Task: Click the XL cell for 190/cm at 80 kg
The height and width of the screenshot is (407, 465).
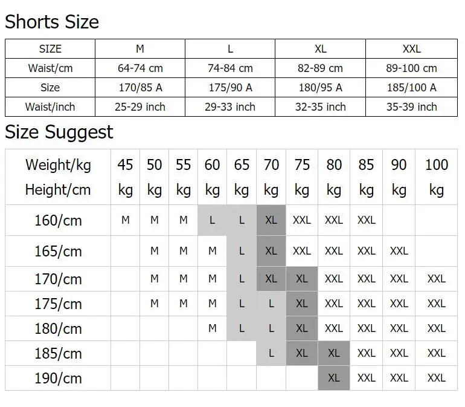Action: pos(333,378)
